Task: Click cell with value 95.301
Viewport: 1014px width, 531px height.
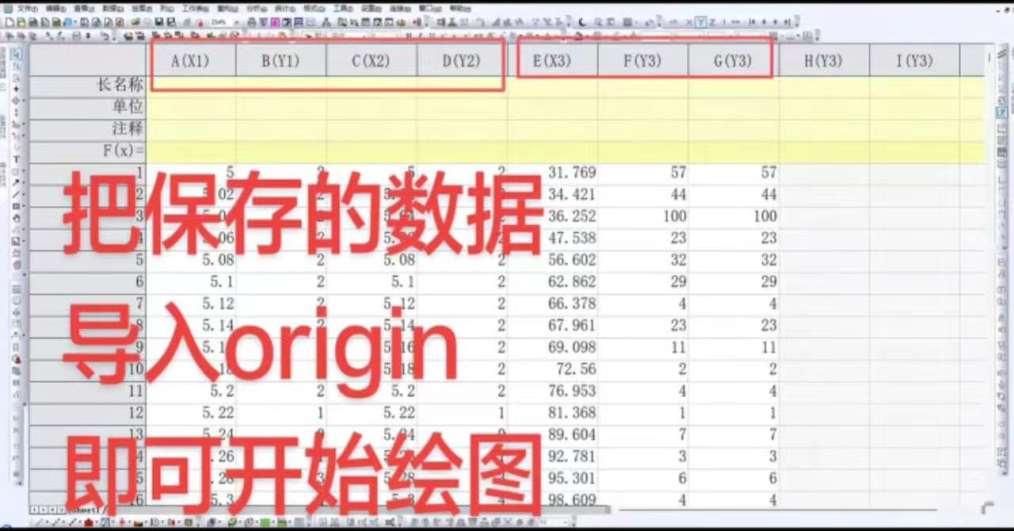Action: coord(552,479)
